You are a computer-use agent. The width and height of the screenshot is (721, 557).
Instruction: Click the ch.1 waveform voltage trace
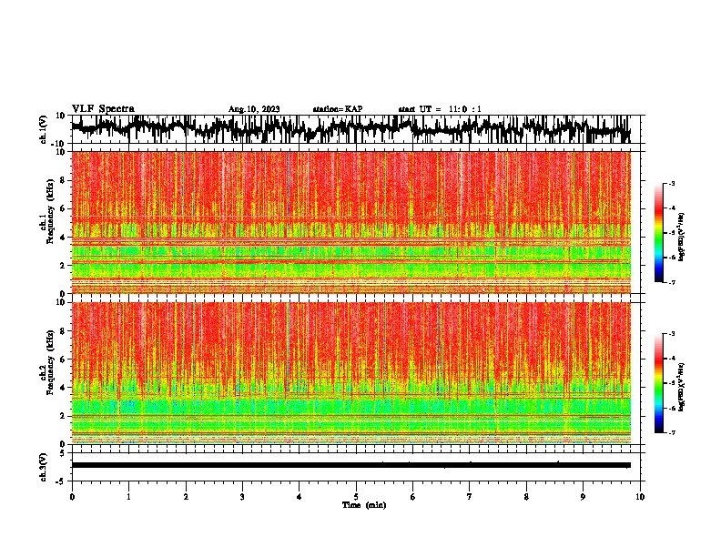(351, 129)
